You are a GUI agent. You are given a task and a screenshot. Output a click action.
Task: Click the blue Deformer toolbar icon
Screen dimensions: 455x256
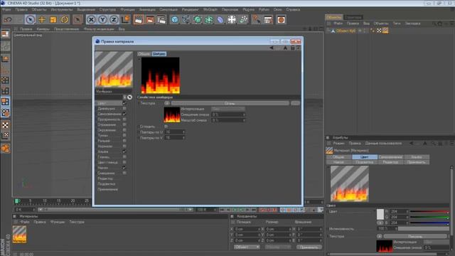(220, 19)
